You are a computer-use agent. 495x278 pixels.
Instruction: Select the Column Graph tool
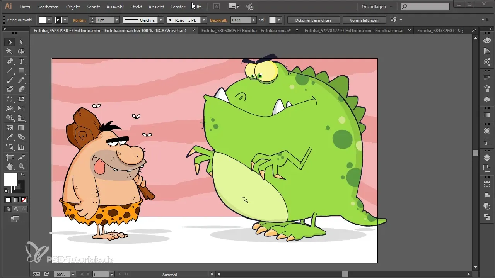click(x=21, y=147)
